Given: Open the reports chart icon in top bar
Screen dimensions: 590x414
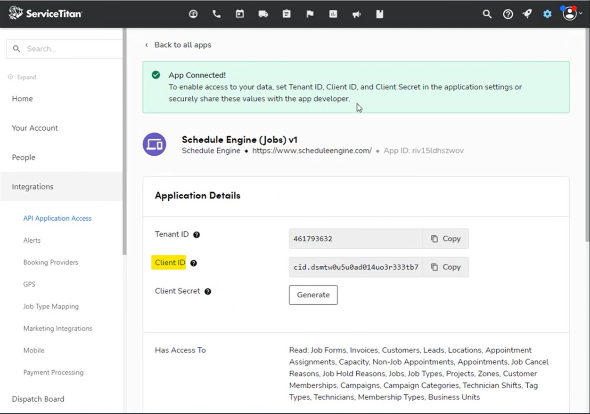Looking at the screenshot, I should [333, 14].
